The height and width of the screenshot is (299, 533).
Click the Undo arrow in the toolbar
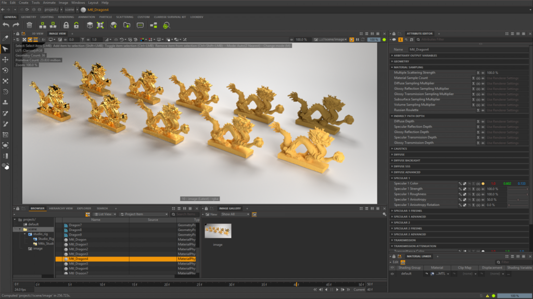point(6,25)
